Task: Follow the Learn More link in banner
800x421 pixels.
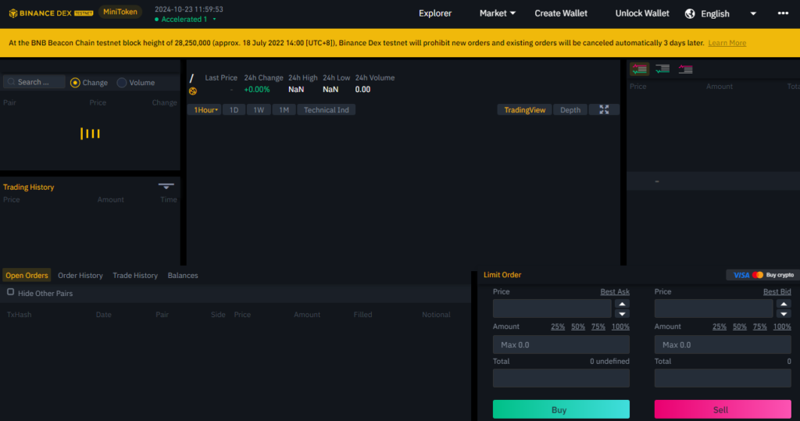Action: [727, 43]
